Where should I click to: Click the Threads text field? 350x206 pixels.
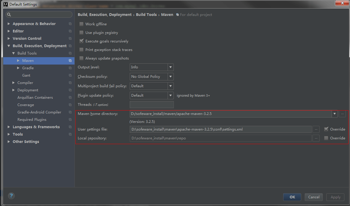click(x=152, y=105)
